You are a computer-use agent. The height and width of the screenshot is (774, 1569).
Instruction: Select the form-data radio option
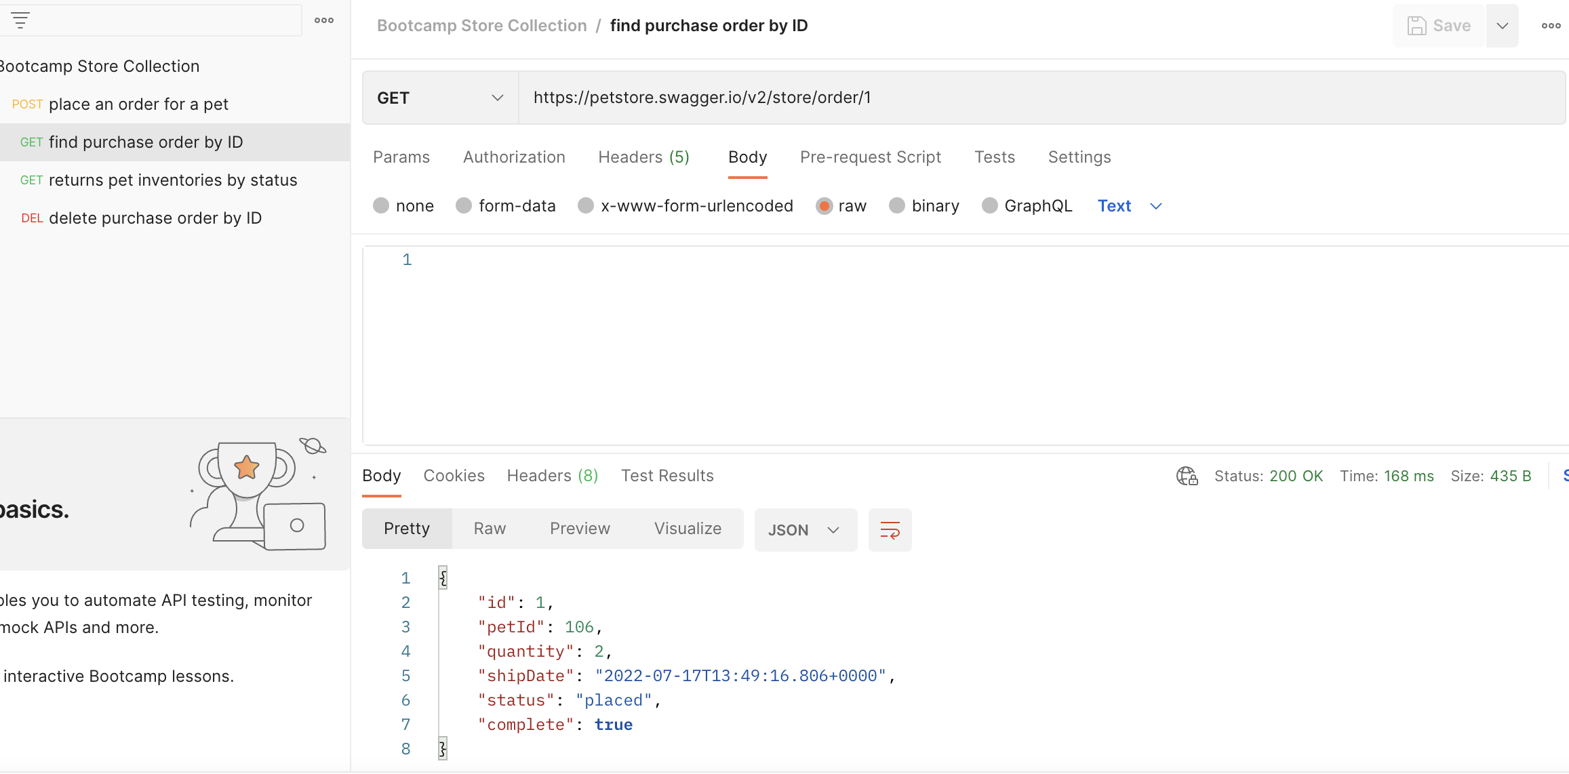[x=464, y=205]
